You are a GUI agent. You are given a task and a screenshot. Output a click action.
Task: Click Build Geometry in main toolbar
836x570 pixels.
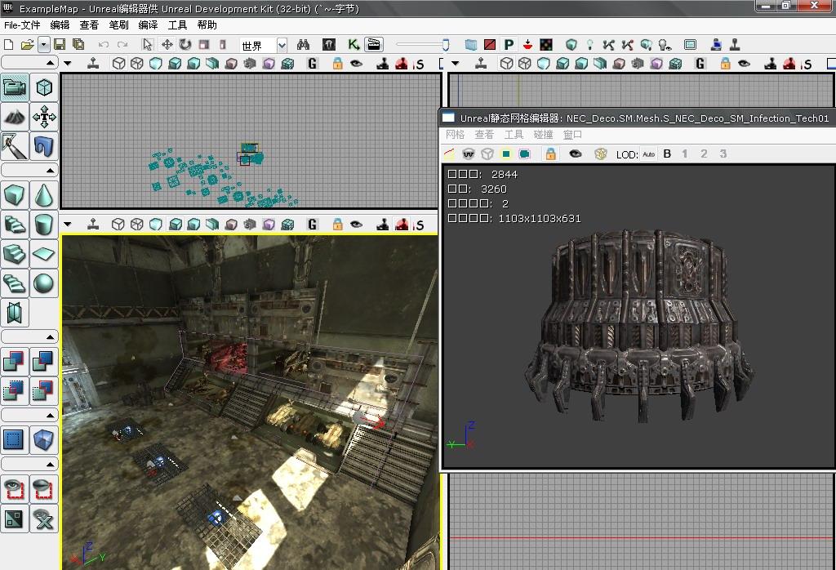[x=571, y=45]
